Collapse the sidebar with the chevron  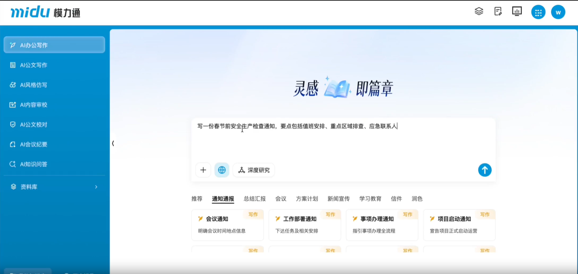click(113, 144)
